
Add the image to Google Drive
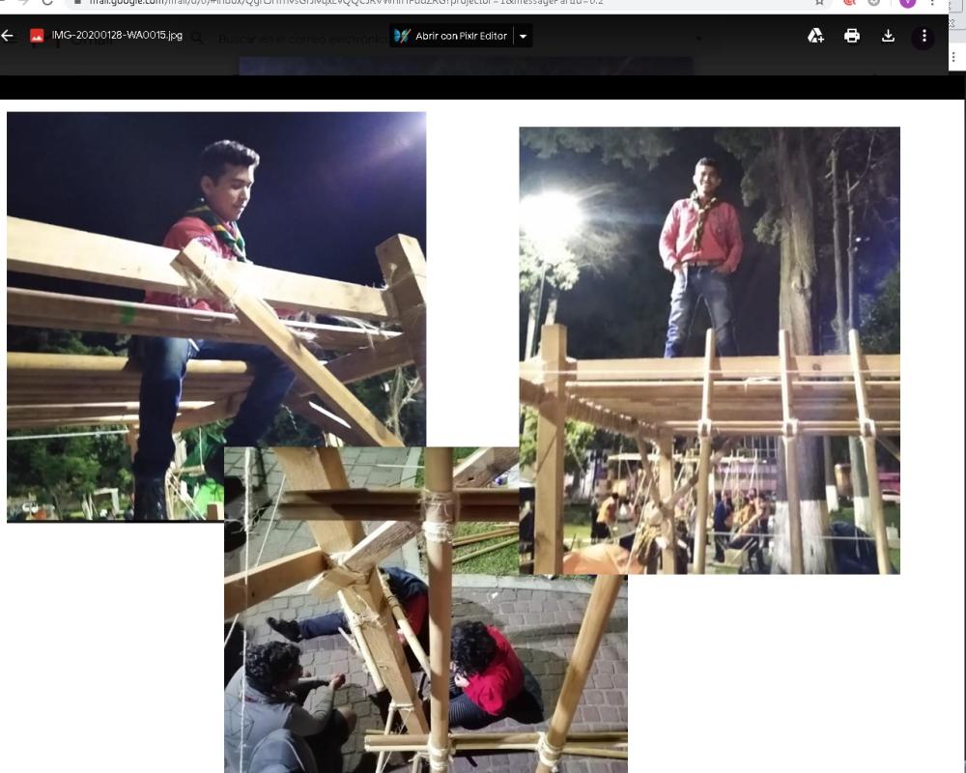(815, 36)
